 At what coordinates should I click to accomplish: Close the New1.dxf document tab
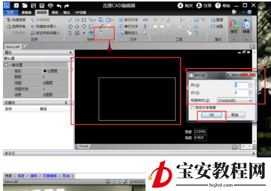click(x=25, y=47)
